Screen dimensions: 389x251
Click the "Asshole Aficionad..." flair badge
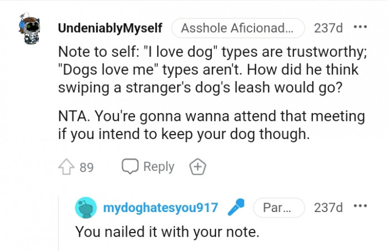238,28
